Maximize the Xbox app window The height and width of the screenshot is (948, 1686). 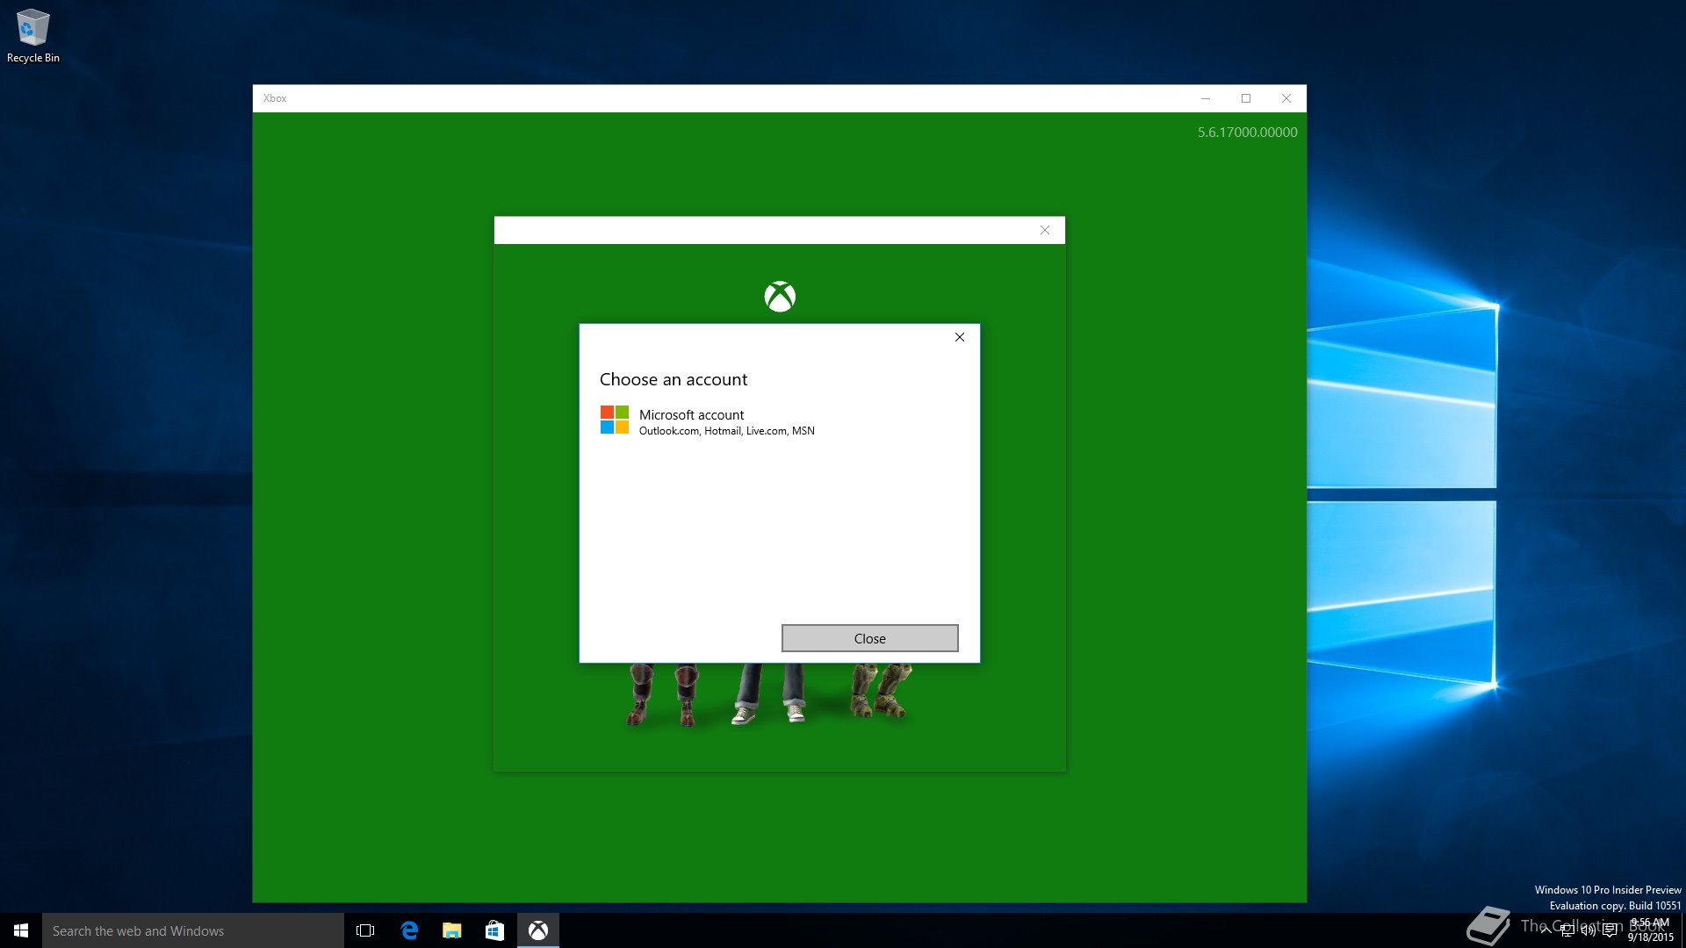(1246, 98)
